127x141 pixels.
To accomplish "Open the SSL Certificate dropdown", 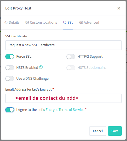I will [63, 45].
